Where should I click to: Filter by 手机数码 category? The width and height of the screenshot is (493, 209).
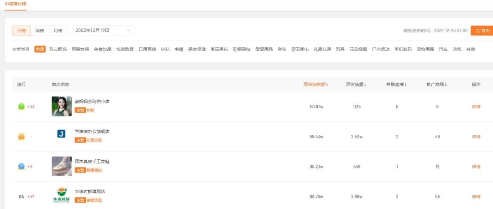(403, 49)
